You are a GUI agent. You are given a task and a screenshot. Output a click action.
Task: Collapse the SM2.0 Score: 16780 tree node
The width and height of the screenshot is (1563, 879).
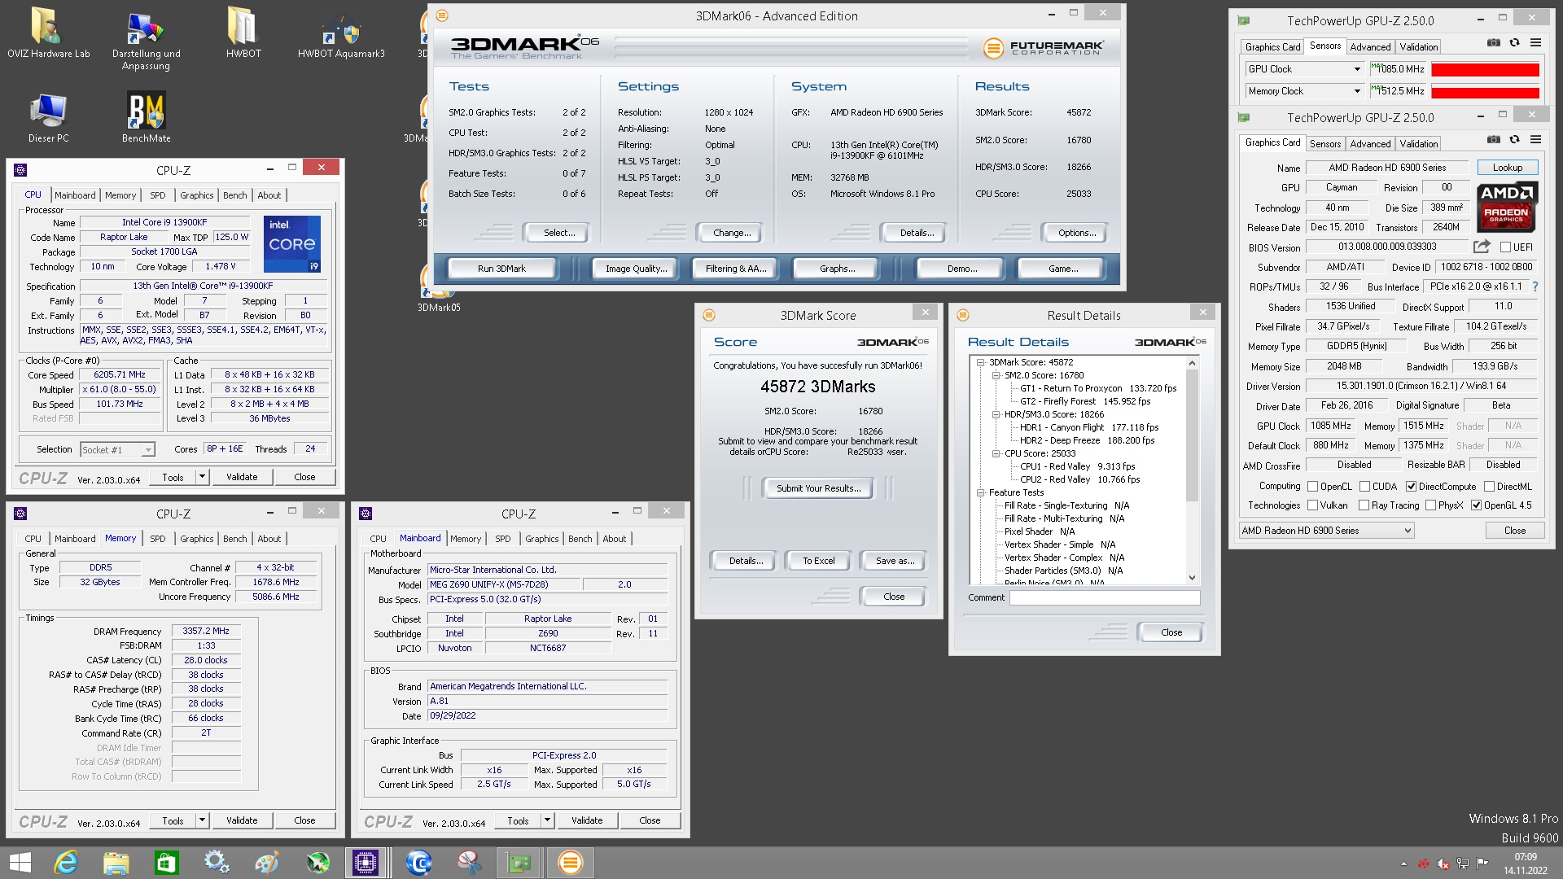point(996,375)
